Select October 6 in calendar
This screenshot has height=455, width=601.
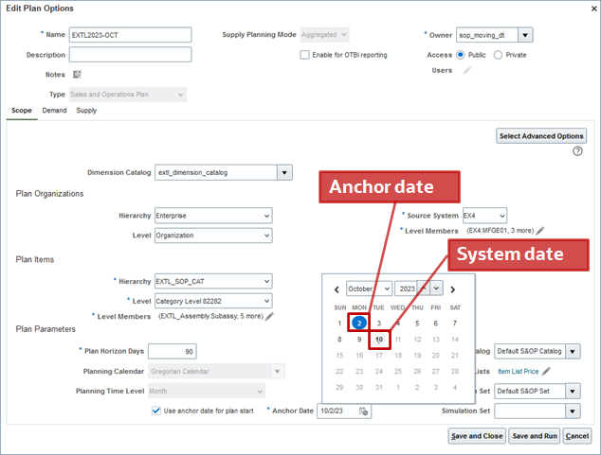[x=436, y=324]
